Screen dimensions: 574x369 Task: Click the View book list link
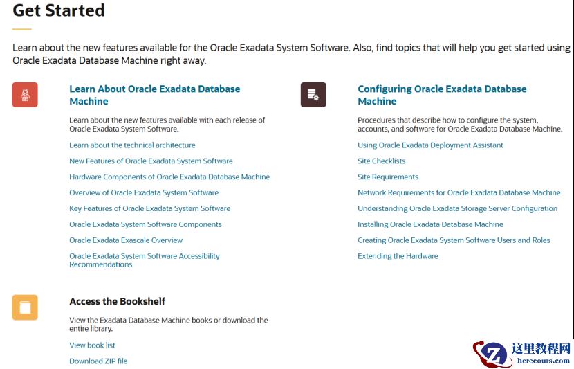point(92,345)
